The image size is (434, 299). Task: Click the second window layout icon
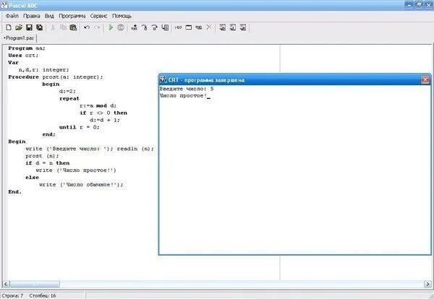(x=233, y=27)
